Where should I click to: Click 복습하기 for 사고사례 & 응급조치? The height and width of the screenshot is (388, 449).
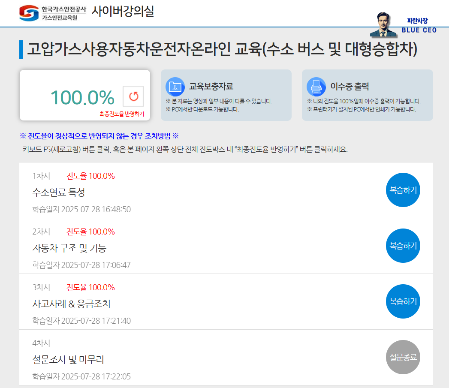(x=403, y=301)
